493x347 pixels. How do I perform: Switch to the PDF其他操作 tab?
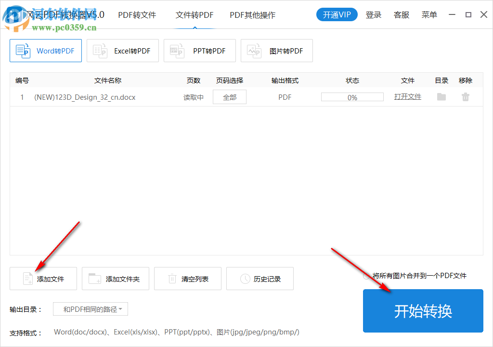252,15
